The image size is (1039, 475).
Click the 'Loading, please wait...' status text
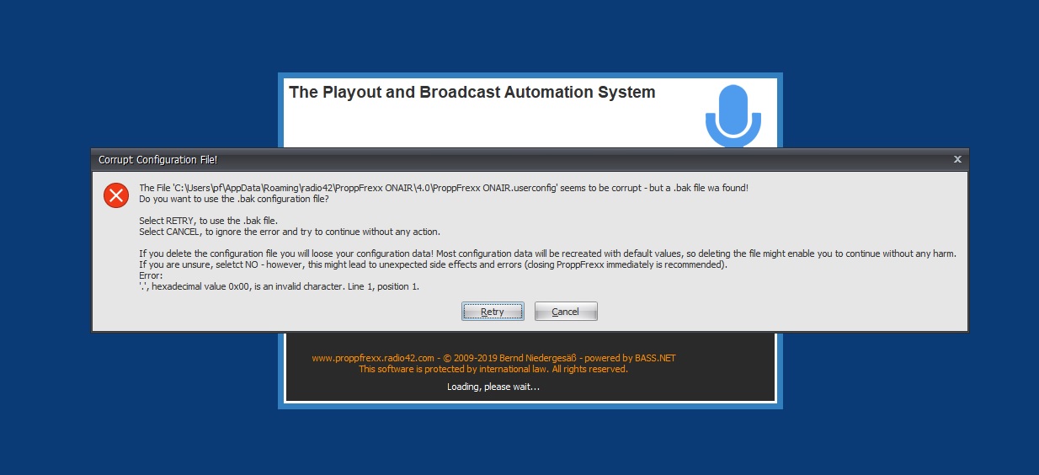[x=493, y=387]
